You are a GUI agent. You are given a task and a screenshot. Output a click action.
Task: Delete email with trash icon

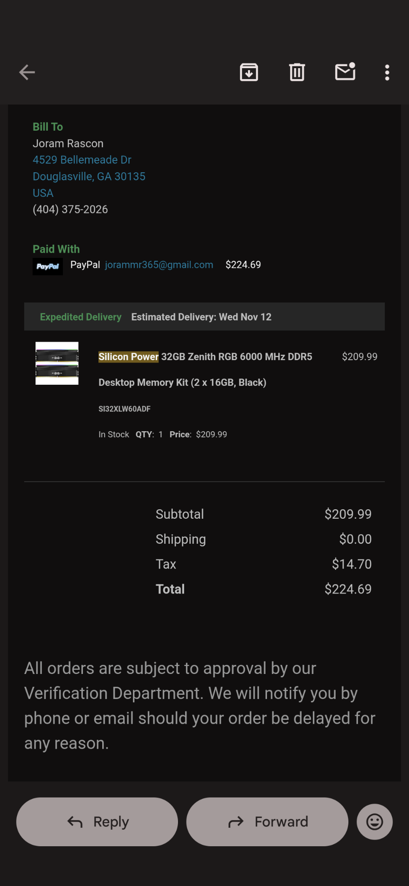coord(297,72)
